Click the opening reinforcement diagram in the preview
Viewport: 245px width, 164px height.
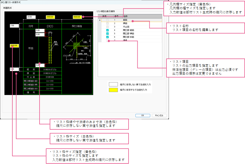pyautogui.click(x=77, y=48)
